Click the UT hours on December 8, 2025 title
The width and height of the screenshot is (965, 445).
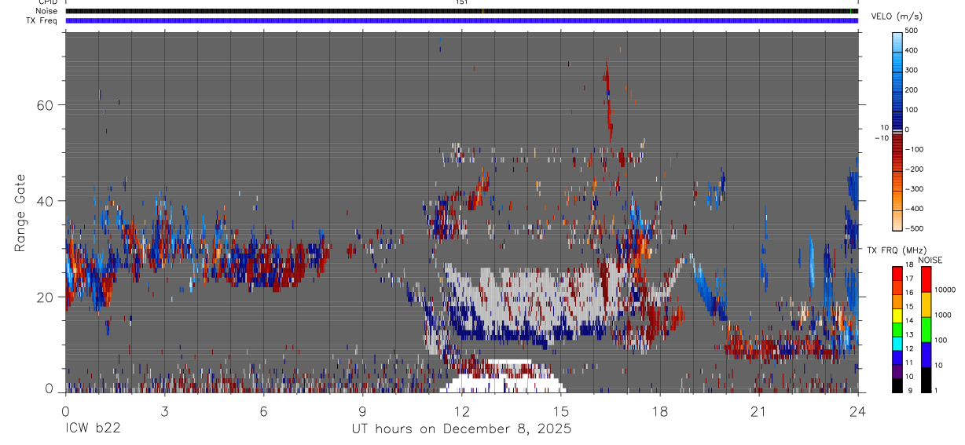pos(461,429)
